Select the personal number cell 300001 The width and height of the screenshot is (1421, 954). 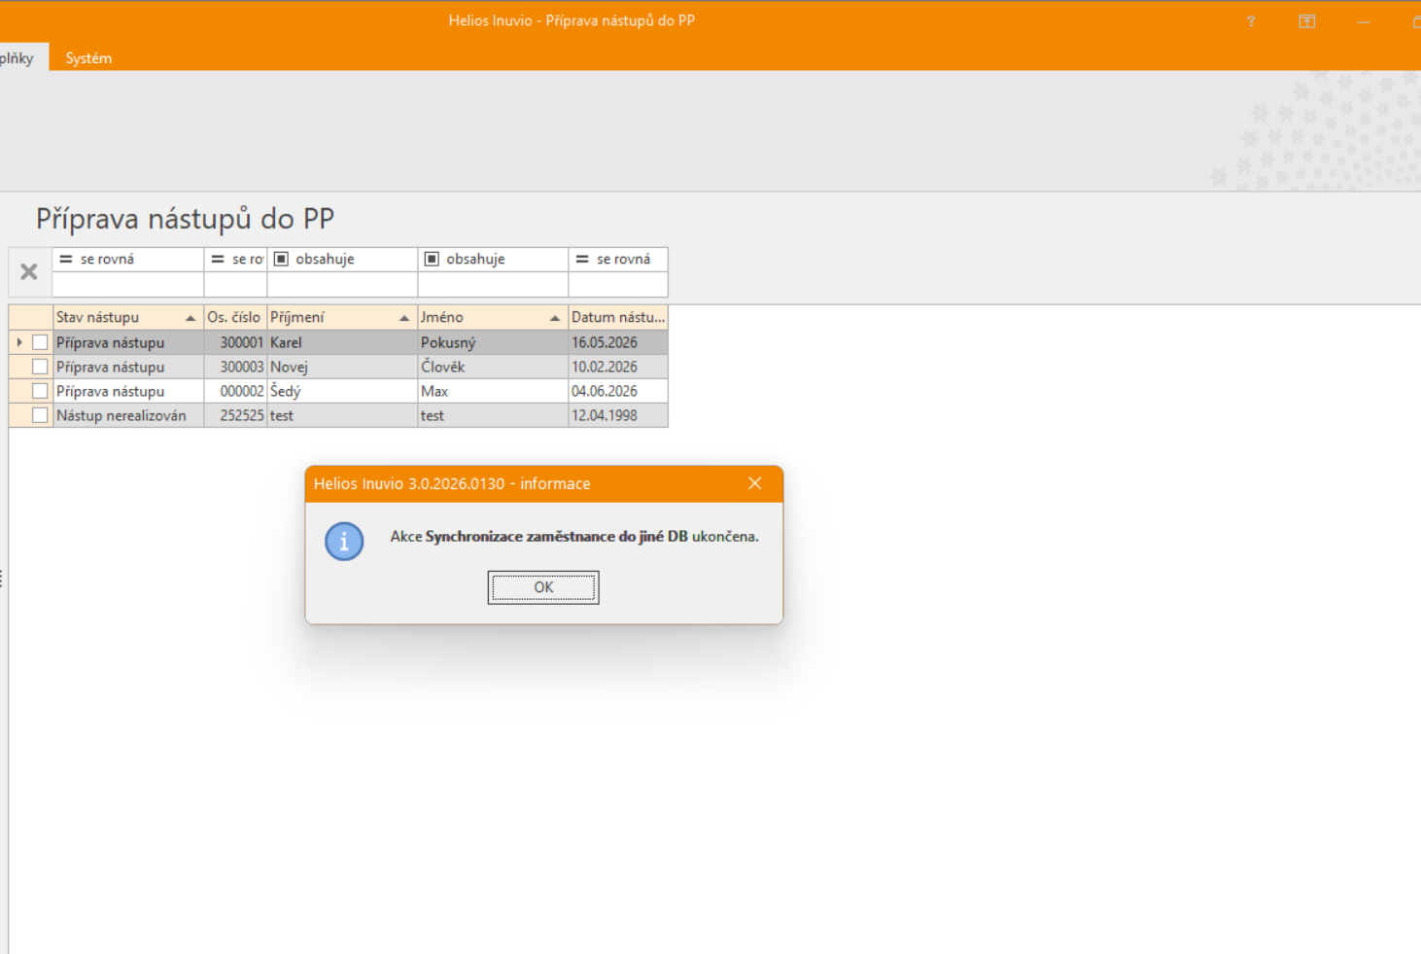[x=235, y=342]
